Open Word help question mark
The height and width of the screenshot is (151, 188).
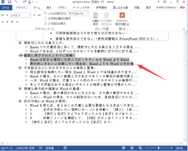(158, 2)
